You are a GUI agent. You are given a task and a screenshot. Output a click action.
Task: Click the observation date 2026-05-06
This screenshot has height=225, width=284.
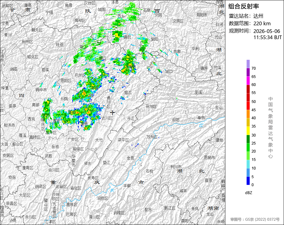267,31
